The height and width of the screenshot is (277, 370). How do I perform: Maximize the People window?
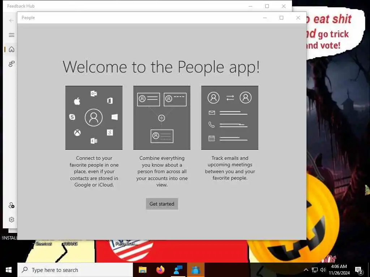[x=281, y=18]
